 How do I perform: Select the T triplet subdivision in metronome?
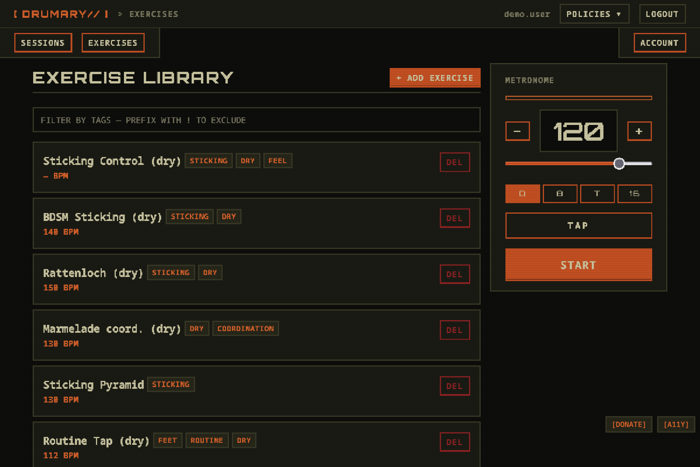[597, 194]
